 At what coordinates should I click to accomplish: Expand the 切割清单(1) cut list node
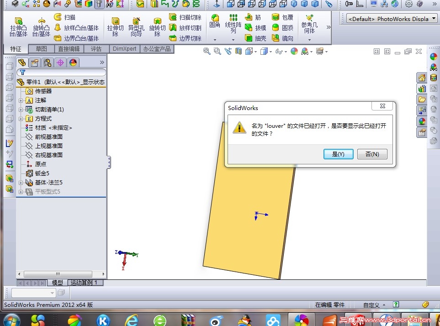pos(21,110)
